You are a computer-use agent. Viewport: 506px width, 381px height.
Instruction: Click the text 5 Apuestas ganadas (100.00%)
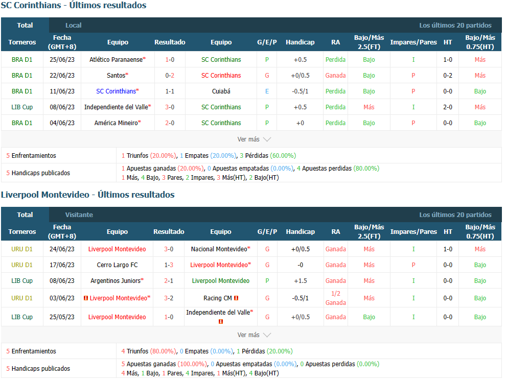[164, 364]
